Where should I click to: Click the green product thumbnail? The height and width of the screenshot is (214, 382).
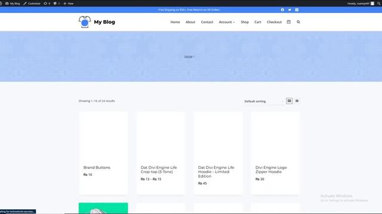(x=103, y=208)
